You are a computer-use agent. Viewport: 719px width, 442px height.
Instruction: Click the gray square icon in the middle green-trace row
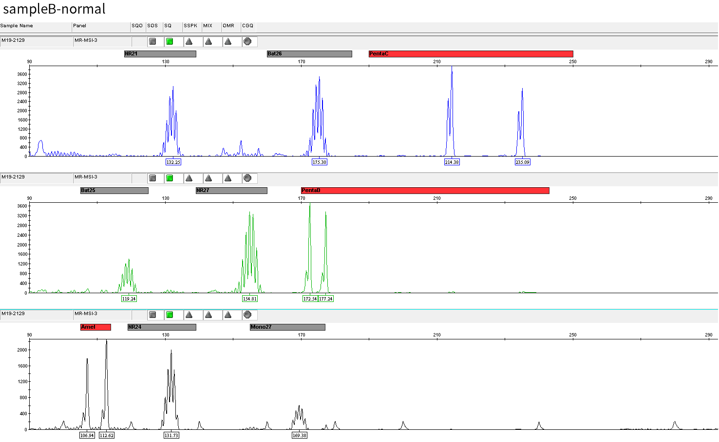tap(152, 178)
